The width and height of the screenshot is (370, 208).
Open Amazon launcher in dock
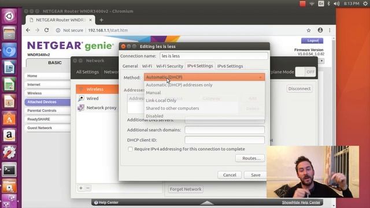coord(9,136)
